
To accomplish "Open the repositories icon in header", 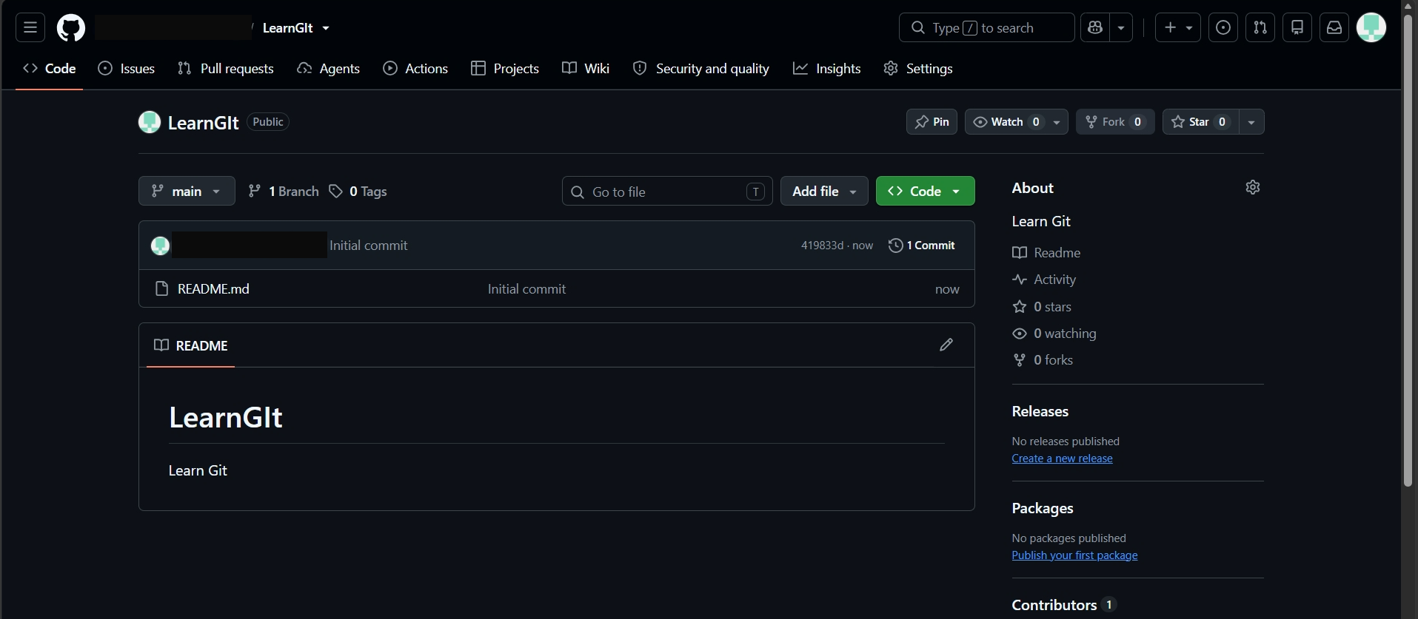I will (1297, 28).
